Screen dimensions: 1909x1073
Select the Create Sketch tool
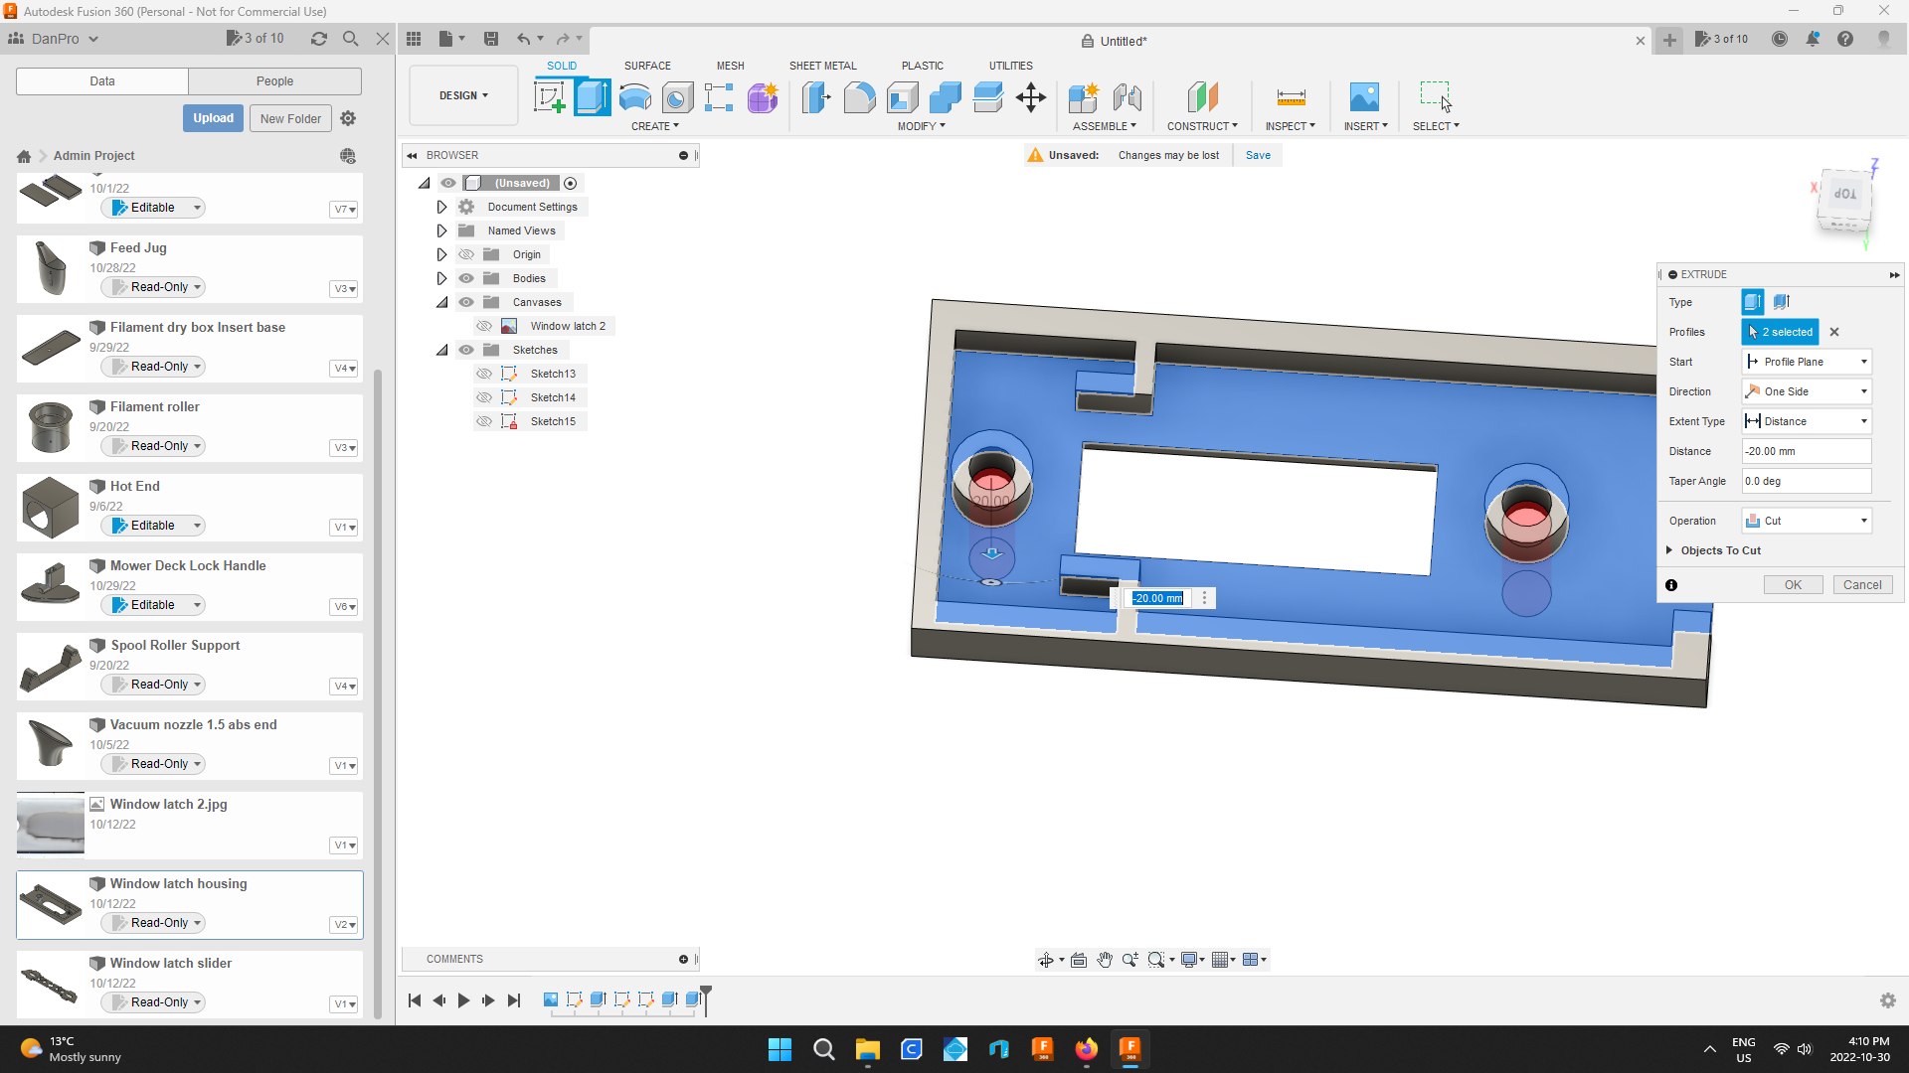(x=549, y=97)
